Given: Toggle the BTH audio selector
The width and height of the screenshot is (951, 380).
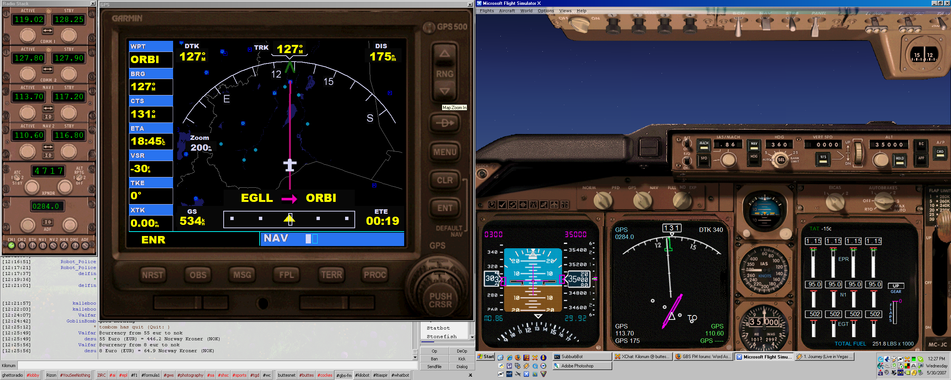Looking at the screenshot, I should click(x=32, y=245).
